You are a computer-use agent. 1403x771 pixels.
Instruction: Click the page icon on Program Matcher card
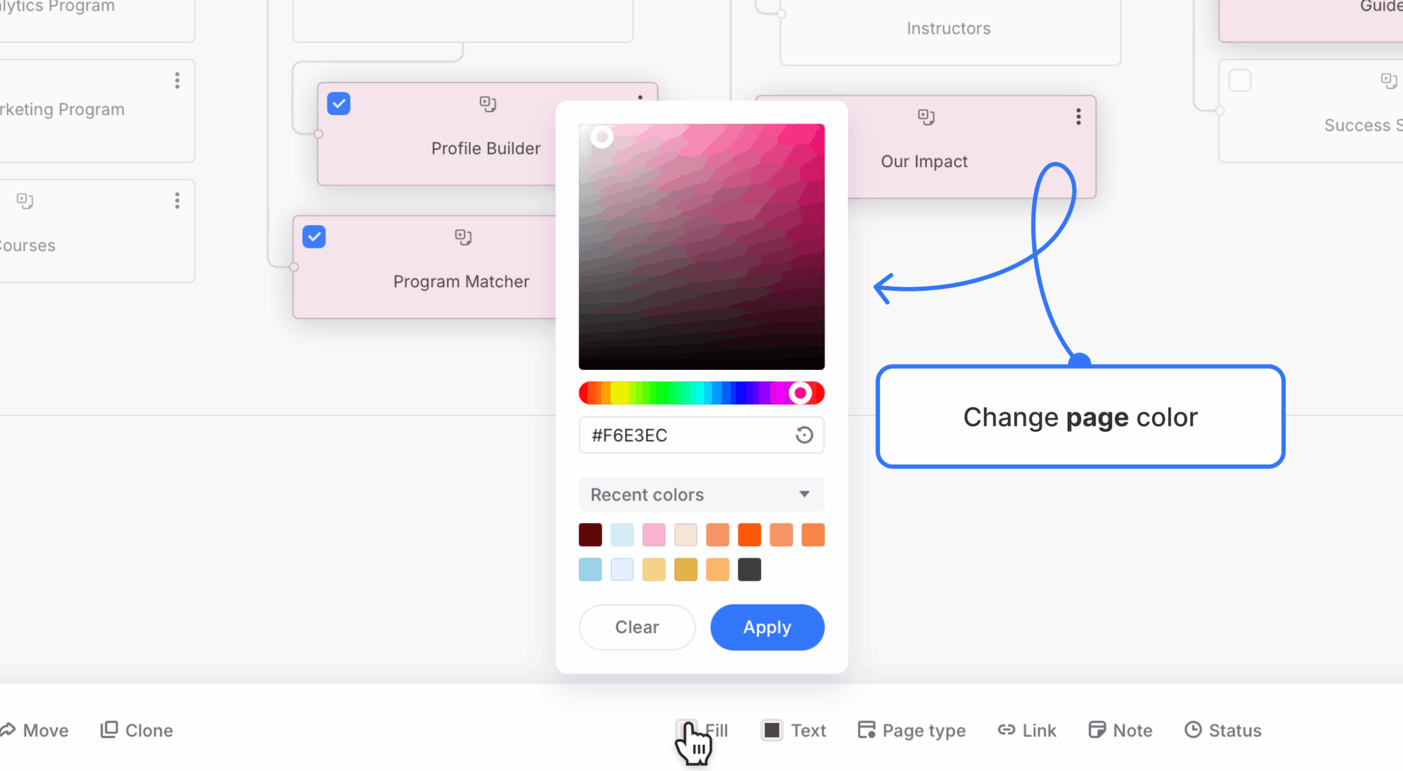point(463,237)
